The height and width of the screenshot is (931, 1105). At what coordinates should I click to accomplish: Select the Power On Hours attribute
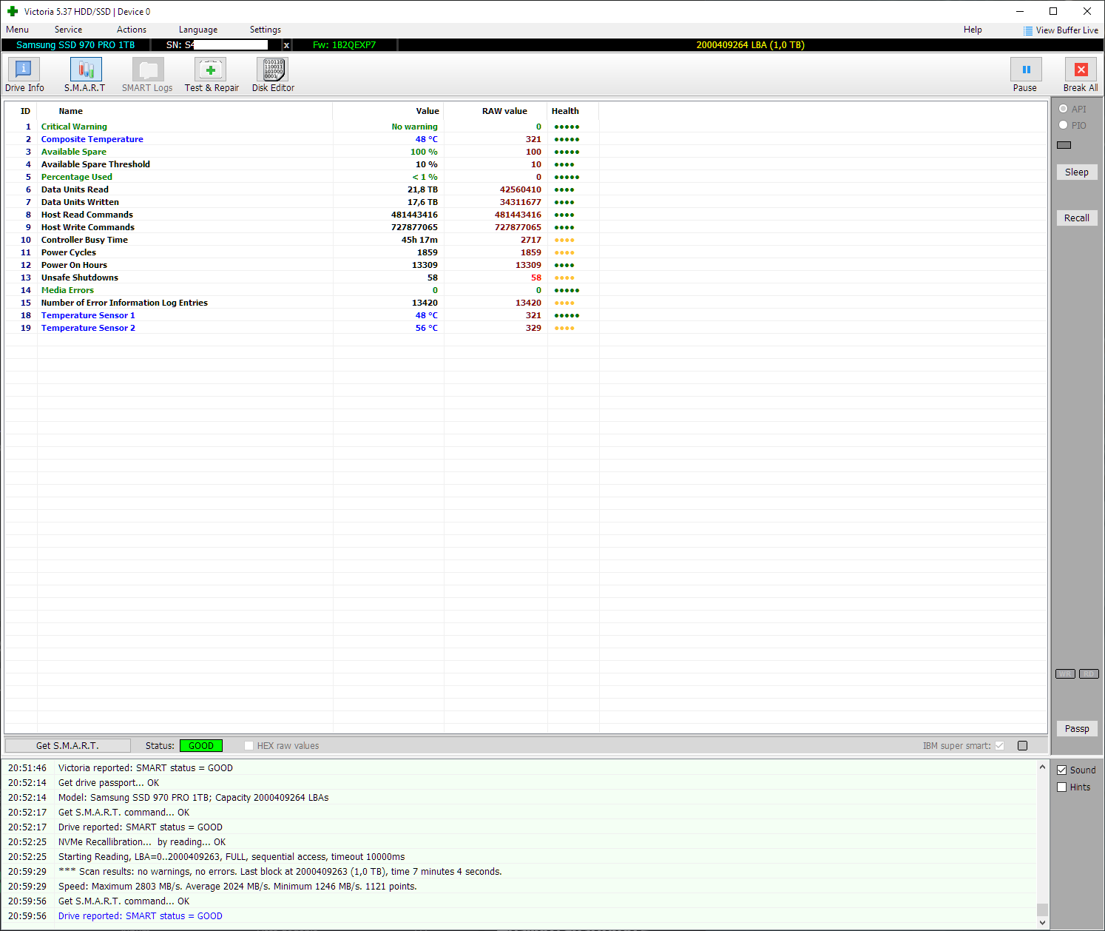tap(525, 265)
